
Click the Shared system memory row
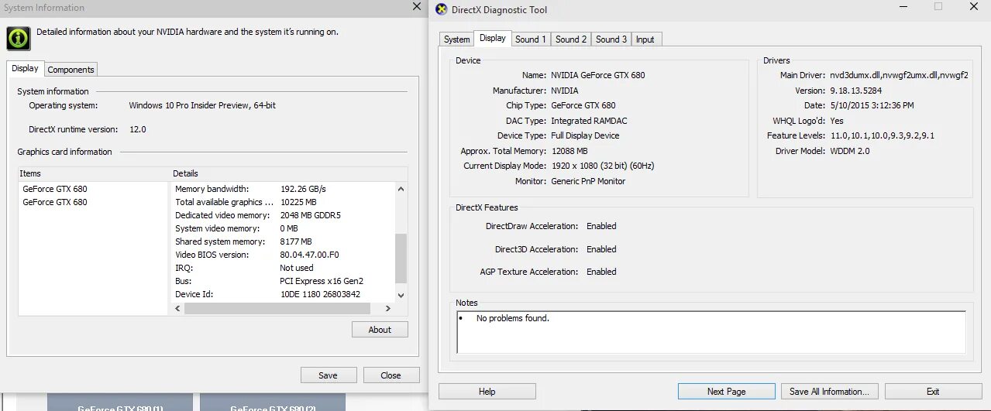tap(283, 241)
